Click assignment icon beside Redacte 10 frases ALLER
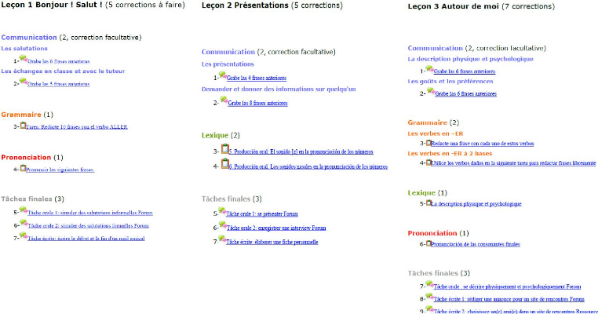598x314 pixels. tap(23, 125)
